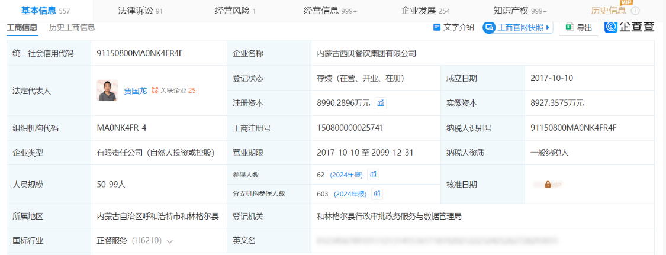666x255 pixels.
Task: Click established date 2017-10-10 beside 成立日期
Action: 552,79
